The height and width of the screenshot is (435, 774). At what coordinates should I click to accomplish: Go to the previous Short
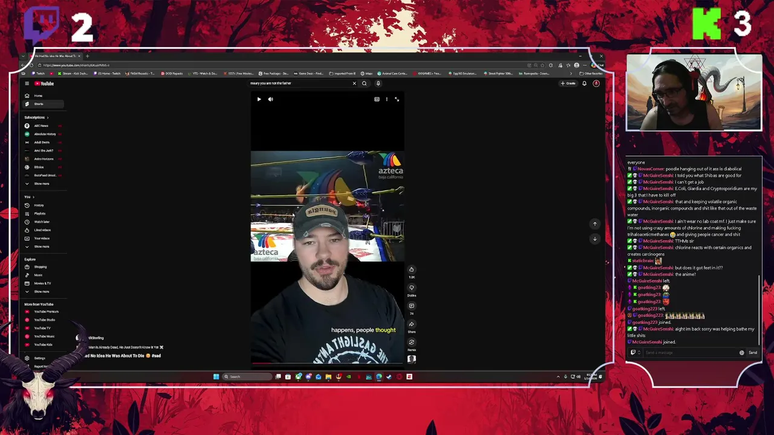coord(594,224)
